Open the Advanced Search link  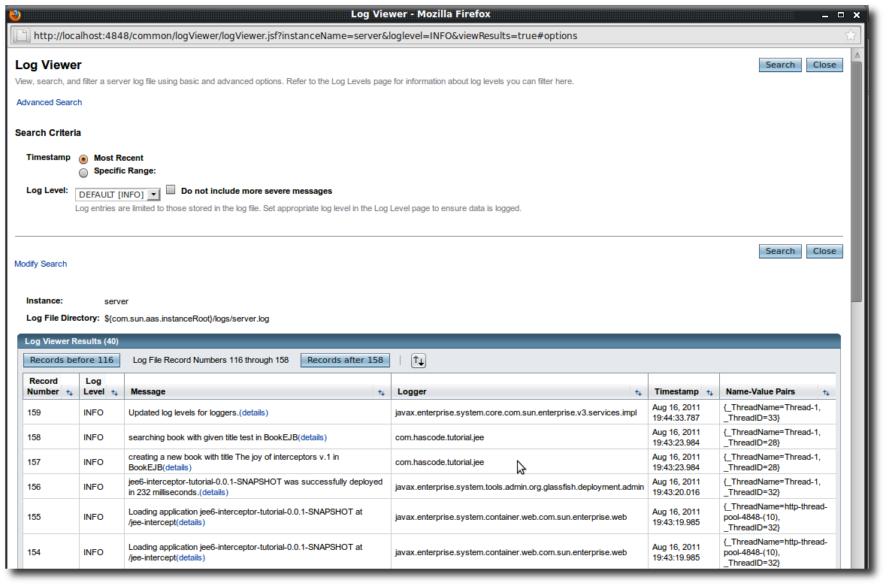(x=49, y=101)
